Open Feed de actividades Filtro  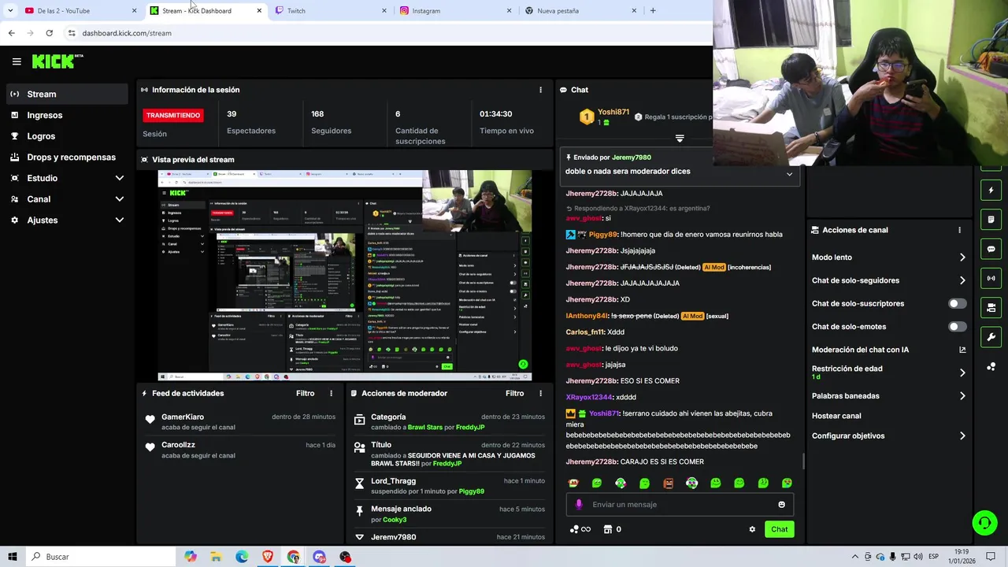pos(305,393)
